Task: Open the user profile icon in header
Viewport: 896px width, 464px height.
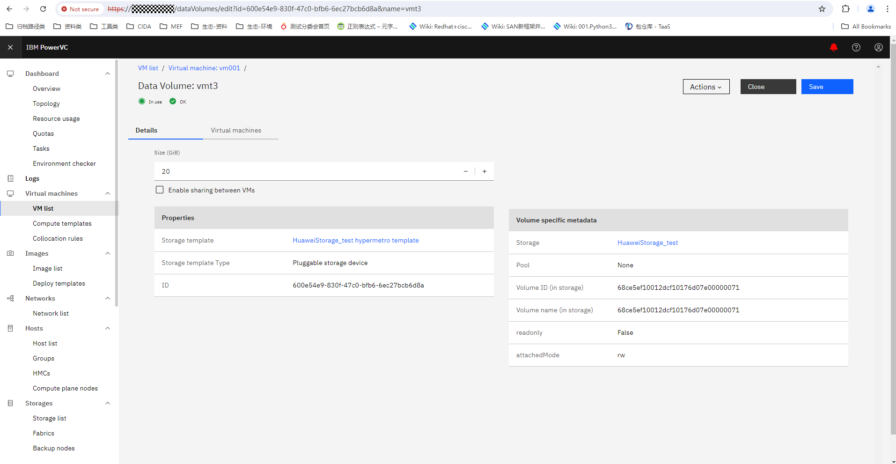Action: (x=879, y=47)
